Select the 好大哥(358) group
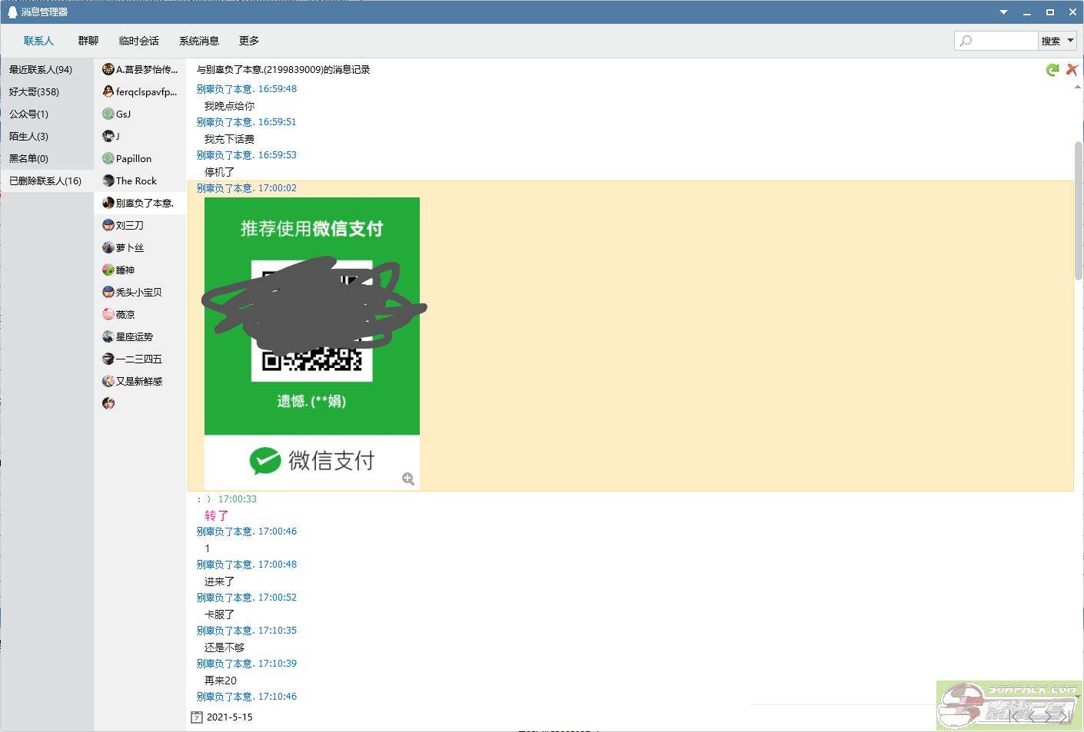The width and height of the screenshot is (1084, 732). tap(47, 91)
